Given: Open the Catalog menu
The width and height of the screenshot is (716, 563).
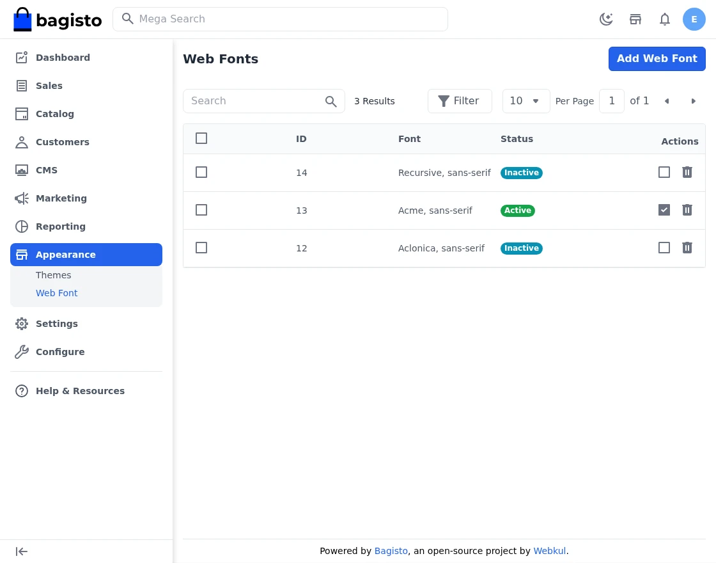Looking at the screenshot, I should (86, 114).
